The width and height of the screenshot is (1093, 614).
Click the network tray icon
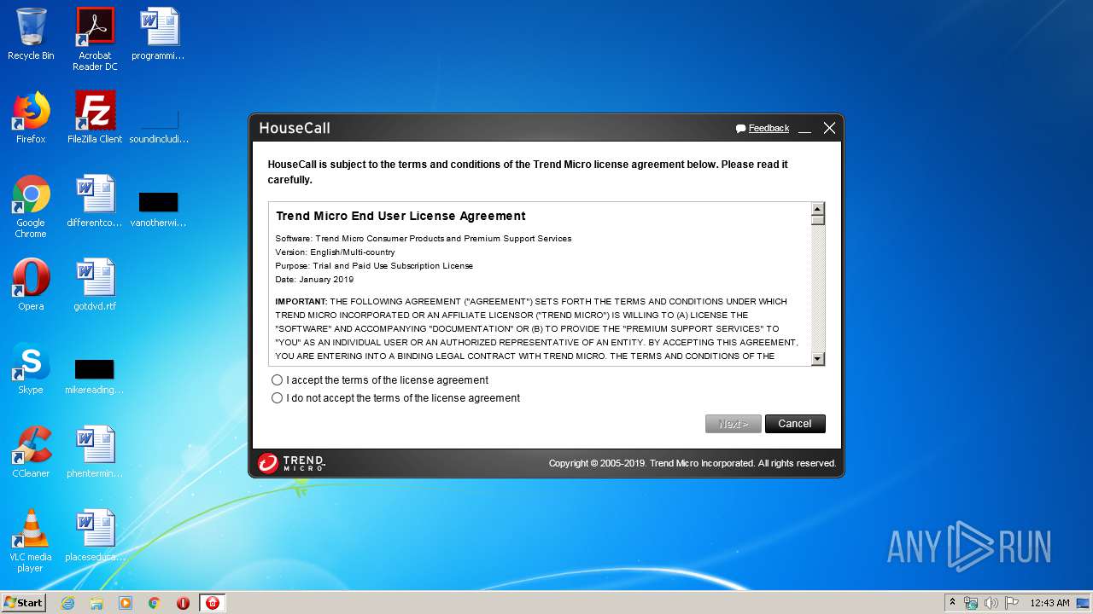tap(971, 603)
